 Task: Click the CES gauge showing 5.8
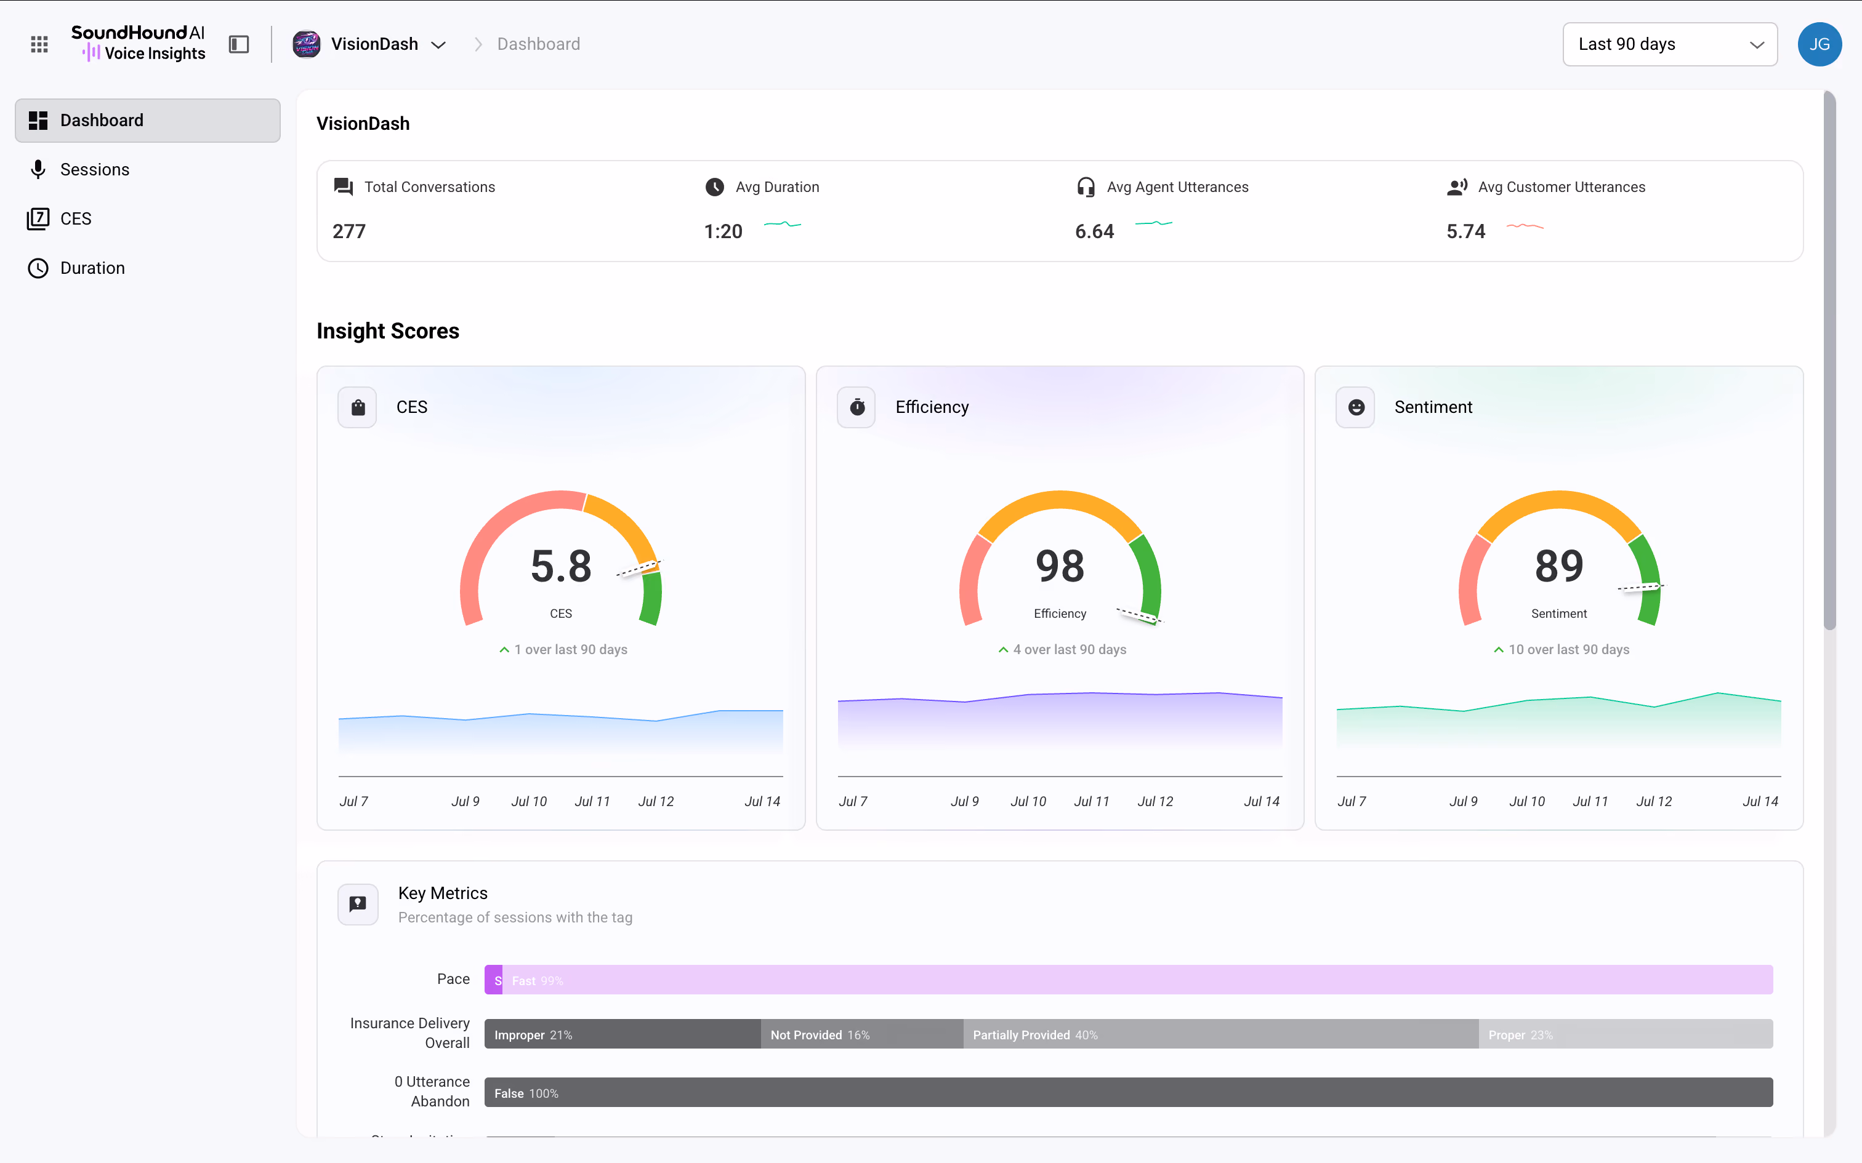(x=561, y=560)
